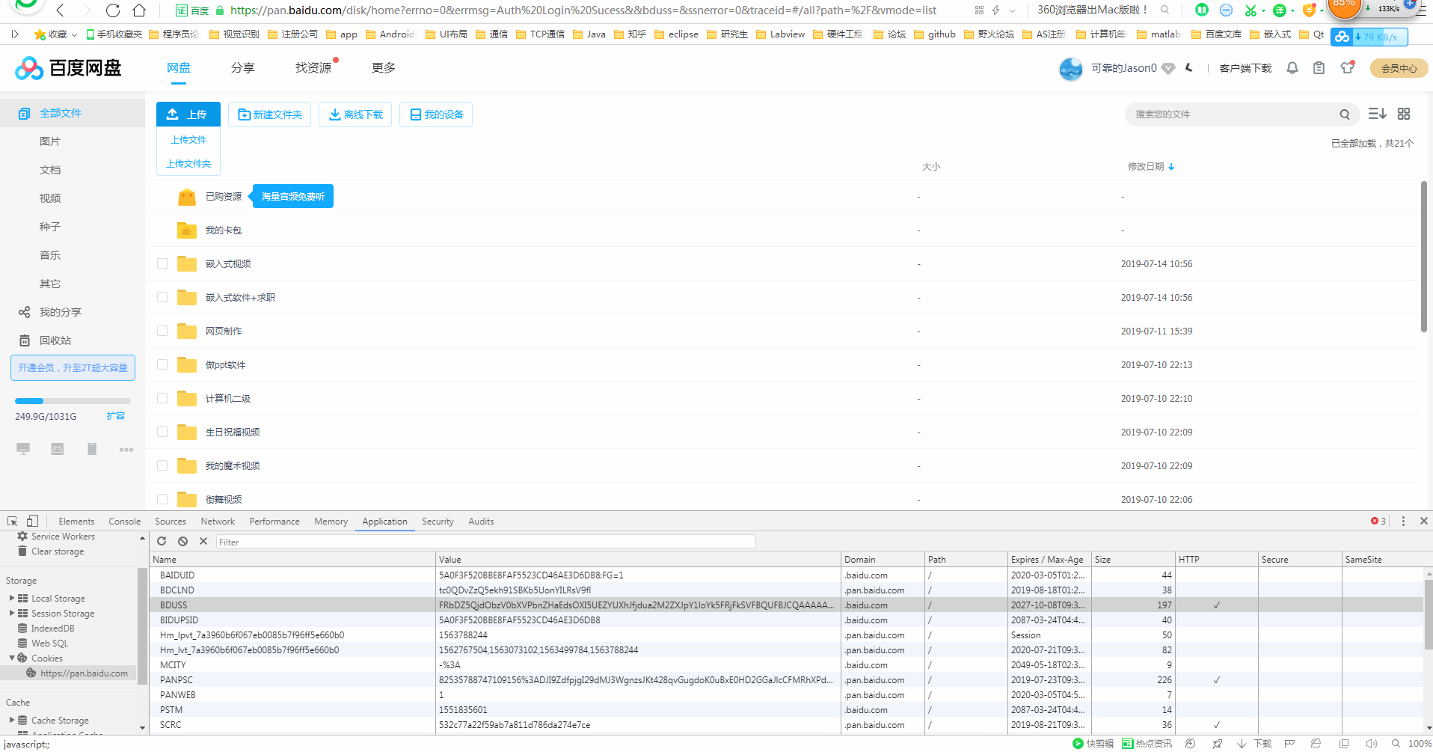Click the bookmarks sidebar toggle arrow
This screenshot has width=1433, height=752.
[x=15, y=34]
